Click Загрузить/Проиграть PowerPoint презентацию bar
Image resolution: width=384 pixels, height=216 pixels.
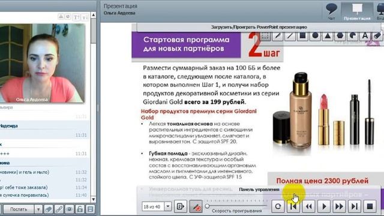(x=259, y=27)
